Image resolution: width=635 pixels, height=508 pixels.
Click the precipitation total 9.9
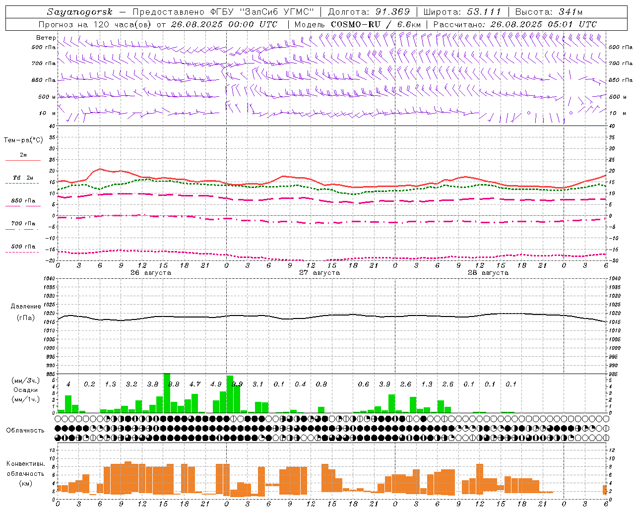237,384
